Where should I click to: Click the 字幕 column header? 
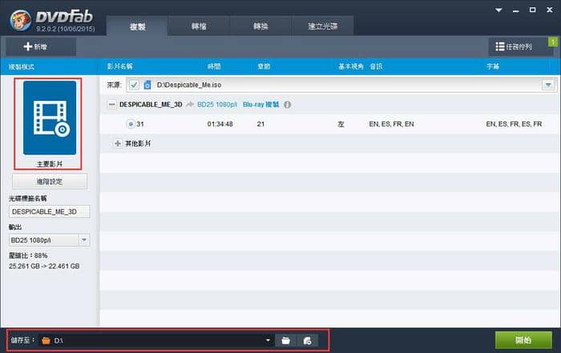(x=493, y=66)
